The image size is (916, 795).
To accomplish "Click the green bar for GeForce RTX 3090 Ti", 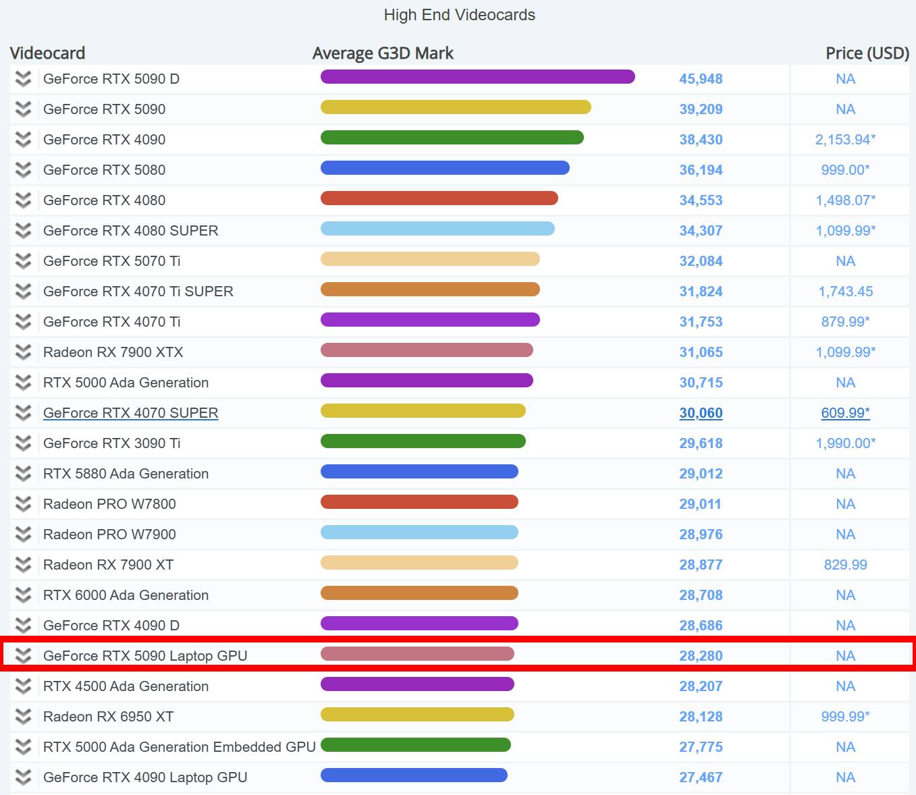I will (x=423, y=441).
